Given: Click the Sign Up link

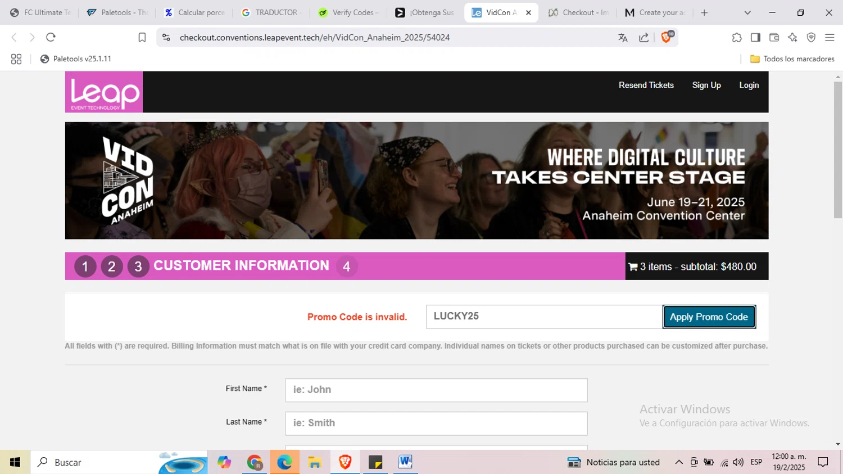Looking at the screenshot, I should pos(706,85).
